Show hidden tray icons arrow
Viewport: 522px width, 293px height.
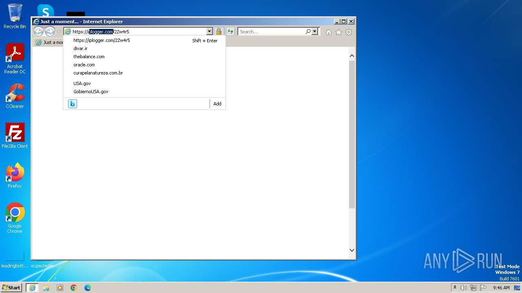455,288
